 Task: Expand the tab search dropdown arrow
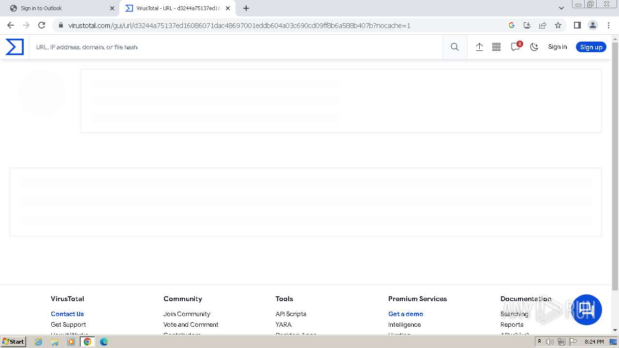pos(561,8)
